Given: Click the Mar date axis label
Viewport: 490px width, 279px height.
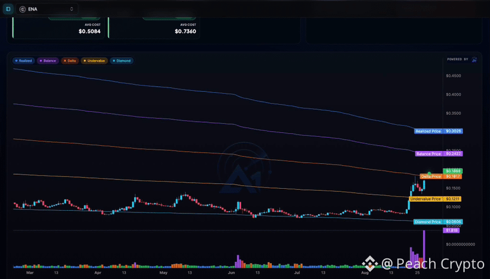Looking at the screenshot, I should (x=30, y=273).
